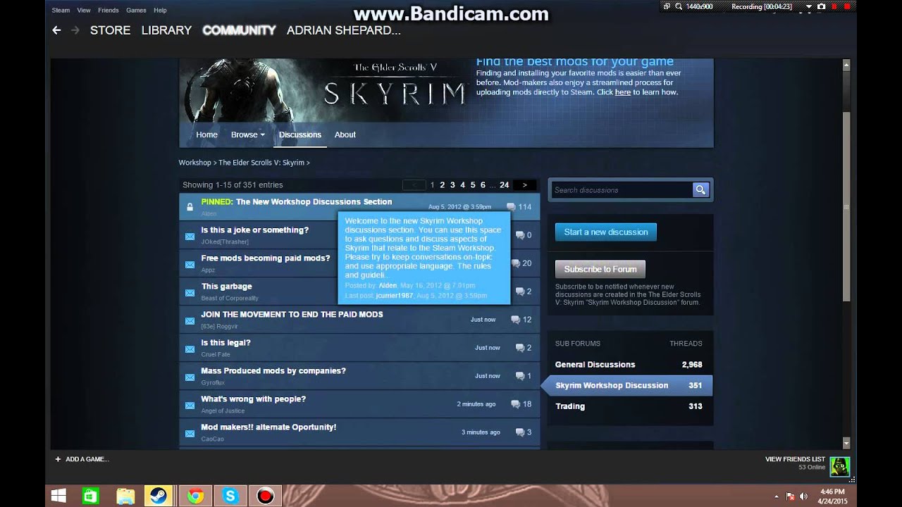This screenshot has width=902, height=507.
Task: Open 'What's wrong with people?' thread
Action: click(254, 399)
